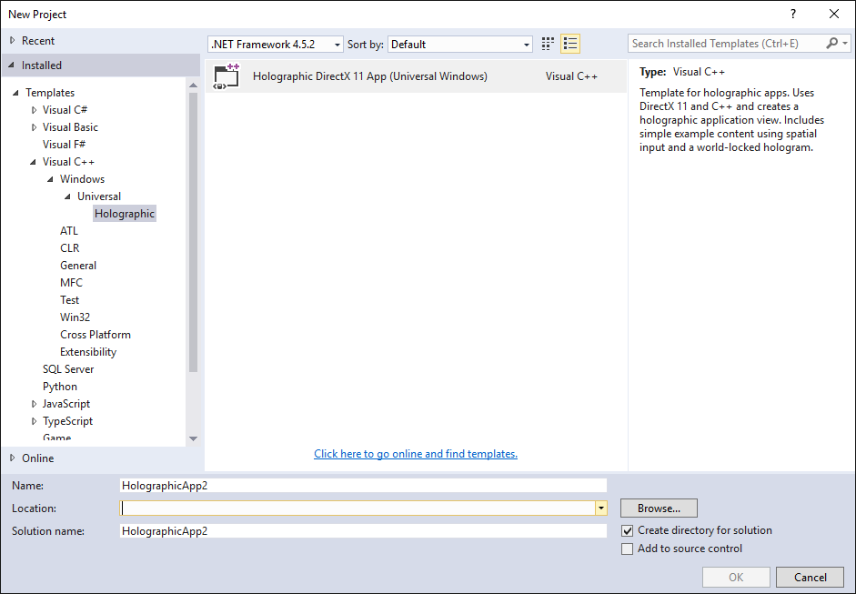Click the Browse... button

click(x=659, y=508)
